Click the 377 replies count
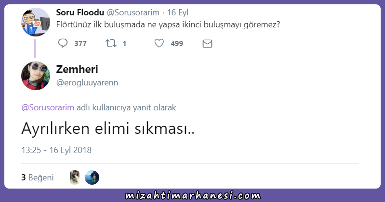 tap(80, 44)
